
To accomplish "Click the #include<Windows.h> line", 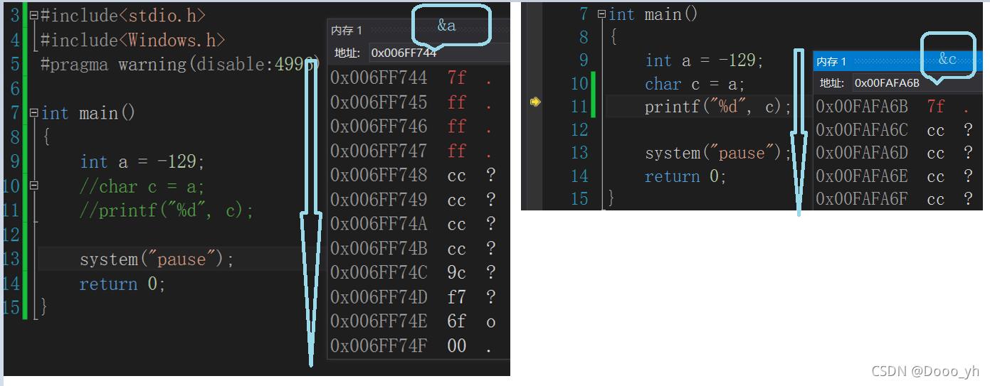I will tap(133, 40).
